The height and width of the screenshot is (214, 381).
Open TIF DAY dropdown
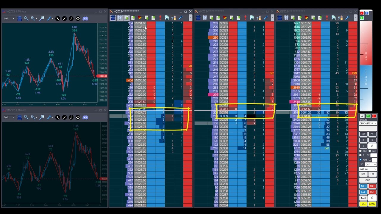click(x=371, y=164)
